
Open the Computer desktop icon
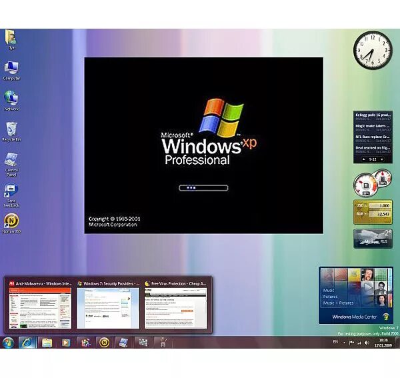(11, 71)
